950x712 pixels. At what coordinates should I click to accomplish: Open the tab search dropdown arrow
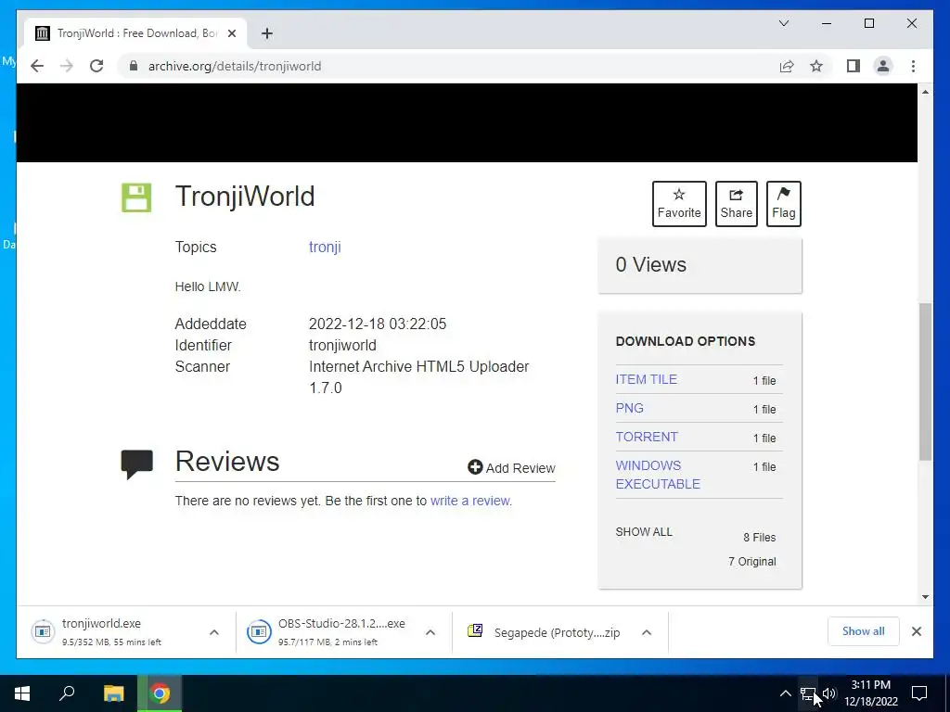[x=783, y=23]
